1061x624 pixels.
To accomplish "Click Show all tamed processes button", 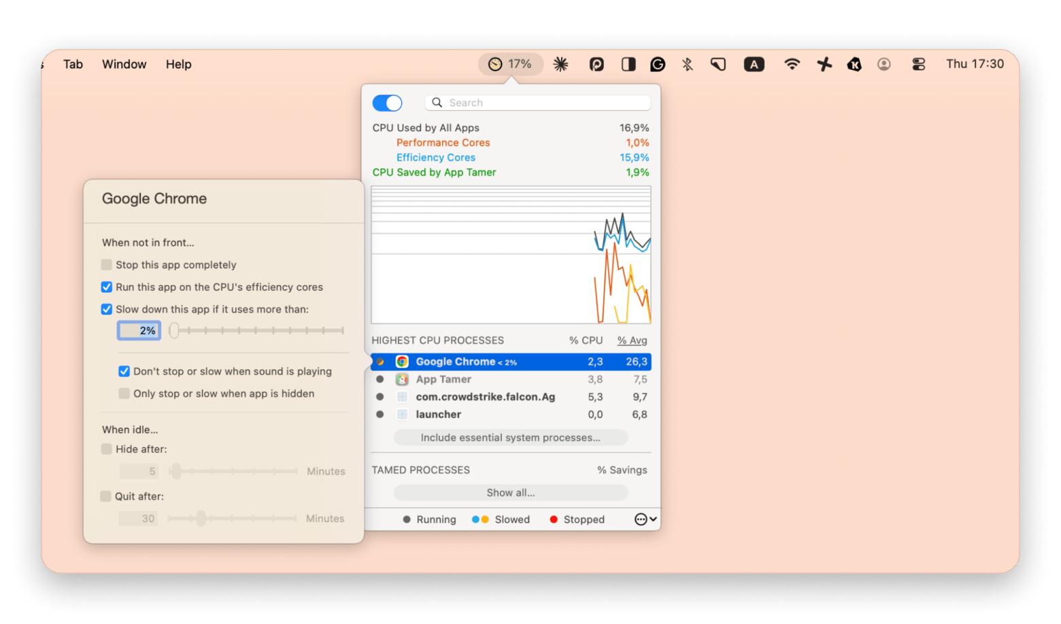I will [511, 493].
